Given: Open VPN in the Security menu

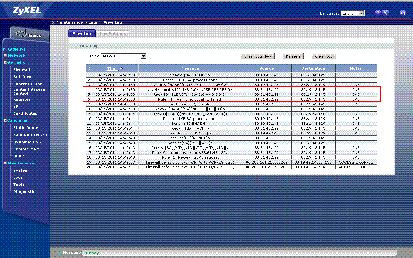Looking at the screenshot, I should (x=17, y=106).
